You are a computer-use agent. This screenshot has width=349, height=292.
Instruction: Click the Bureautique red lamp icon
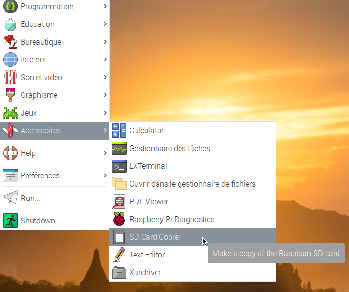pos(10,42)
